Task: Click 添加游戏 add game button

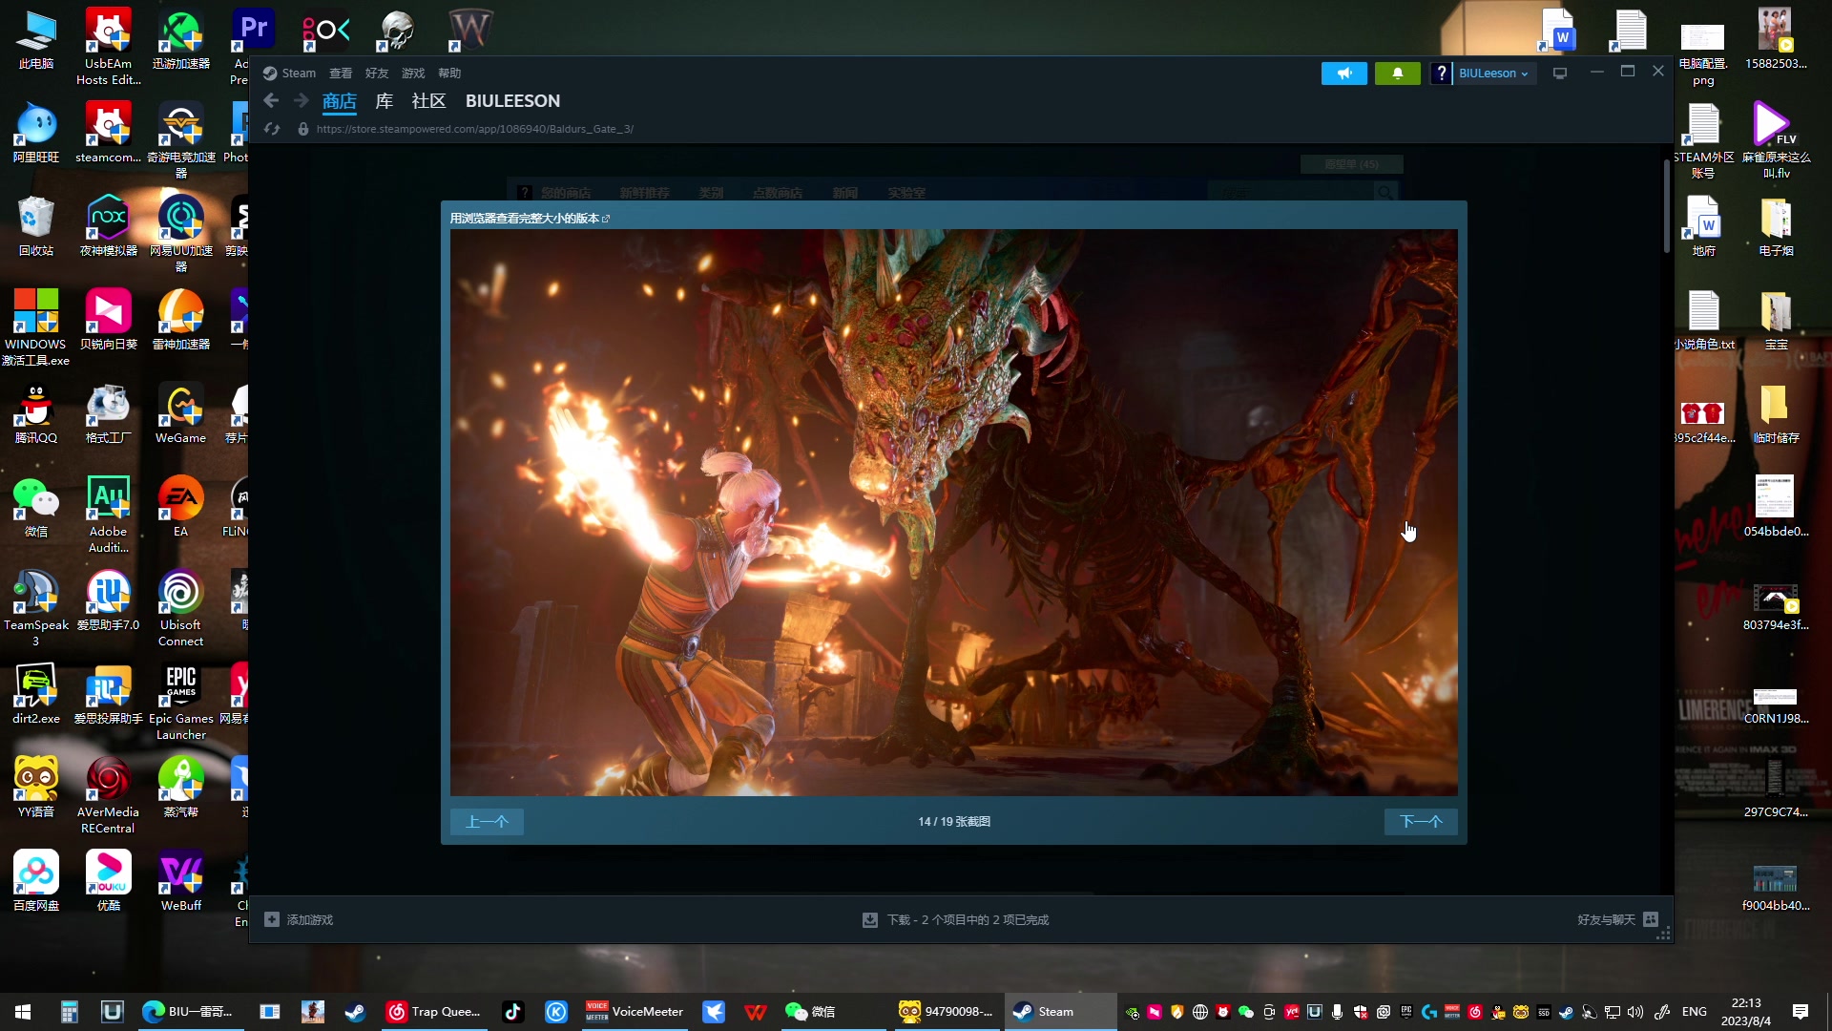Action: coord(299,920)
